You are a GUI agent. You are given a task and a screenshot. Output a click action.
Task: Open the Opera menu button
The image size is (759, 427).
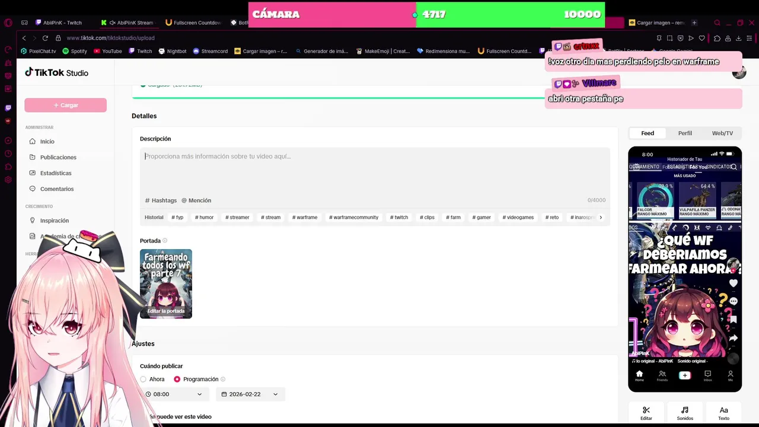pyautogui.click(x=8, y=23)
